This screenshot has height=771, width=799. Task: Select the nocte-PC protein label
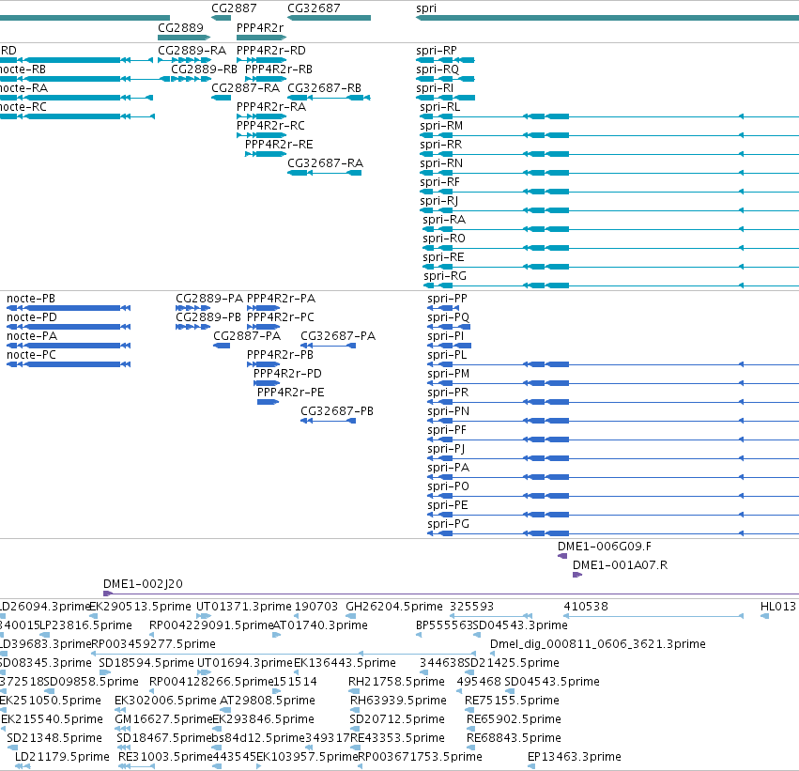[x=31, y=355]
